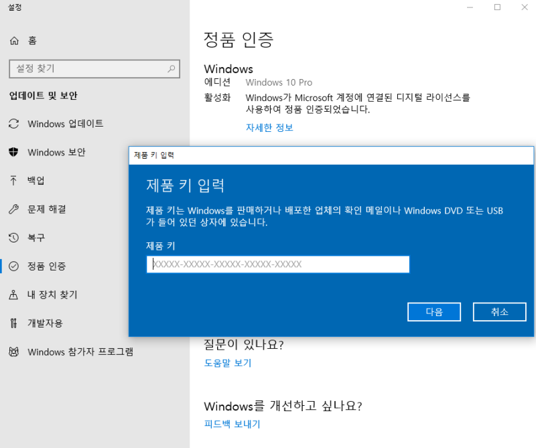The width and height of the screenshot is (536, 448).
Task: Click the Windows 업데이트 sync icon
Action: coord(13,124)
